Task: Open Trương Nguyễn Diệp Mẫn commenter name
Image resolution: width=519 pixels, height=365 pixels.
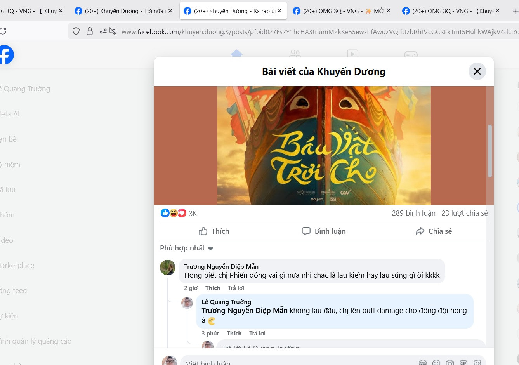Action: point(221,266)
